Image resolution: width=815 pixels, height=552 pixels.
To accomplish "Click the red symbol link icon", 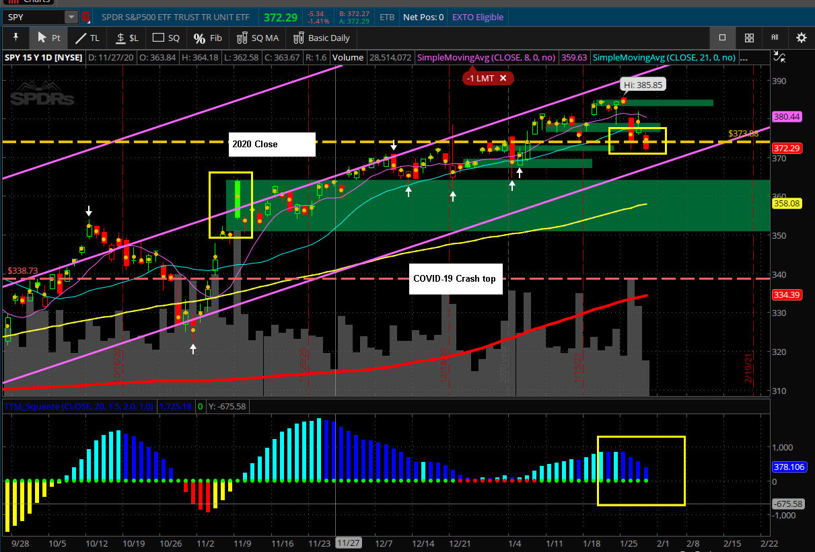I will [x=85, y=17].
